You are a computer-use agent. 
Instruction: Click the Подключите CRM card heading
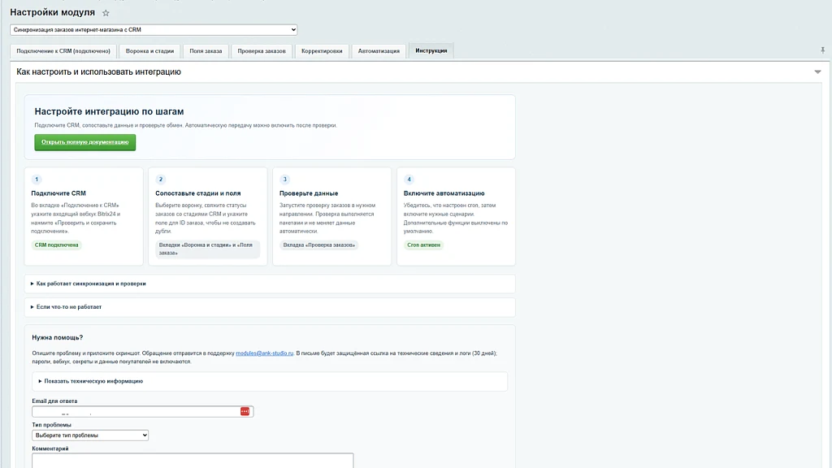pos(58,193)
